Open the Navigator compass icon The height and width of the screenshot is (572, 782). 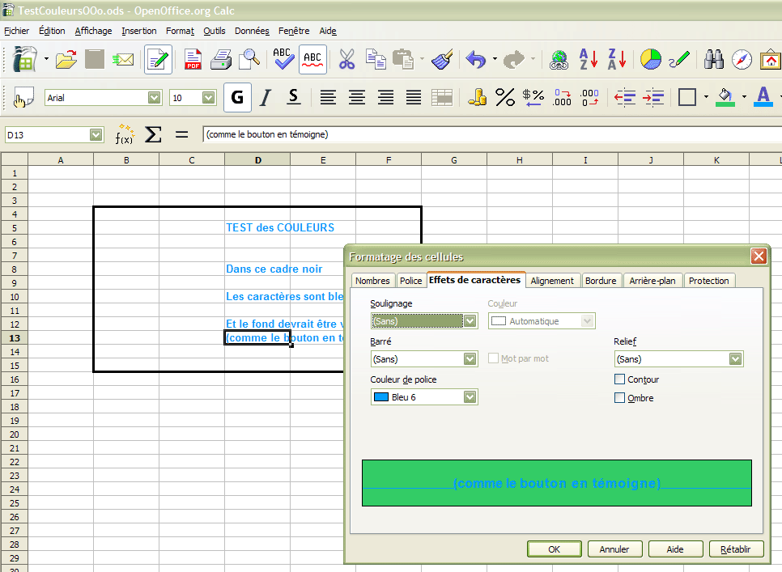pyautogui.click(x=742, y=60)
